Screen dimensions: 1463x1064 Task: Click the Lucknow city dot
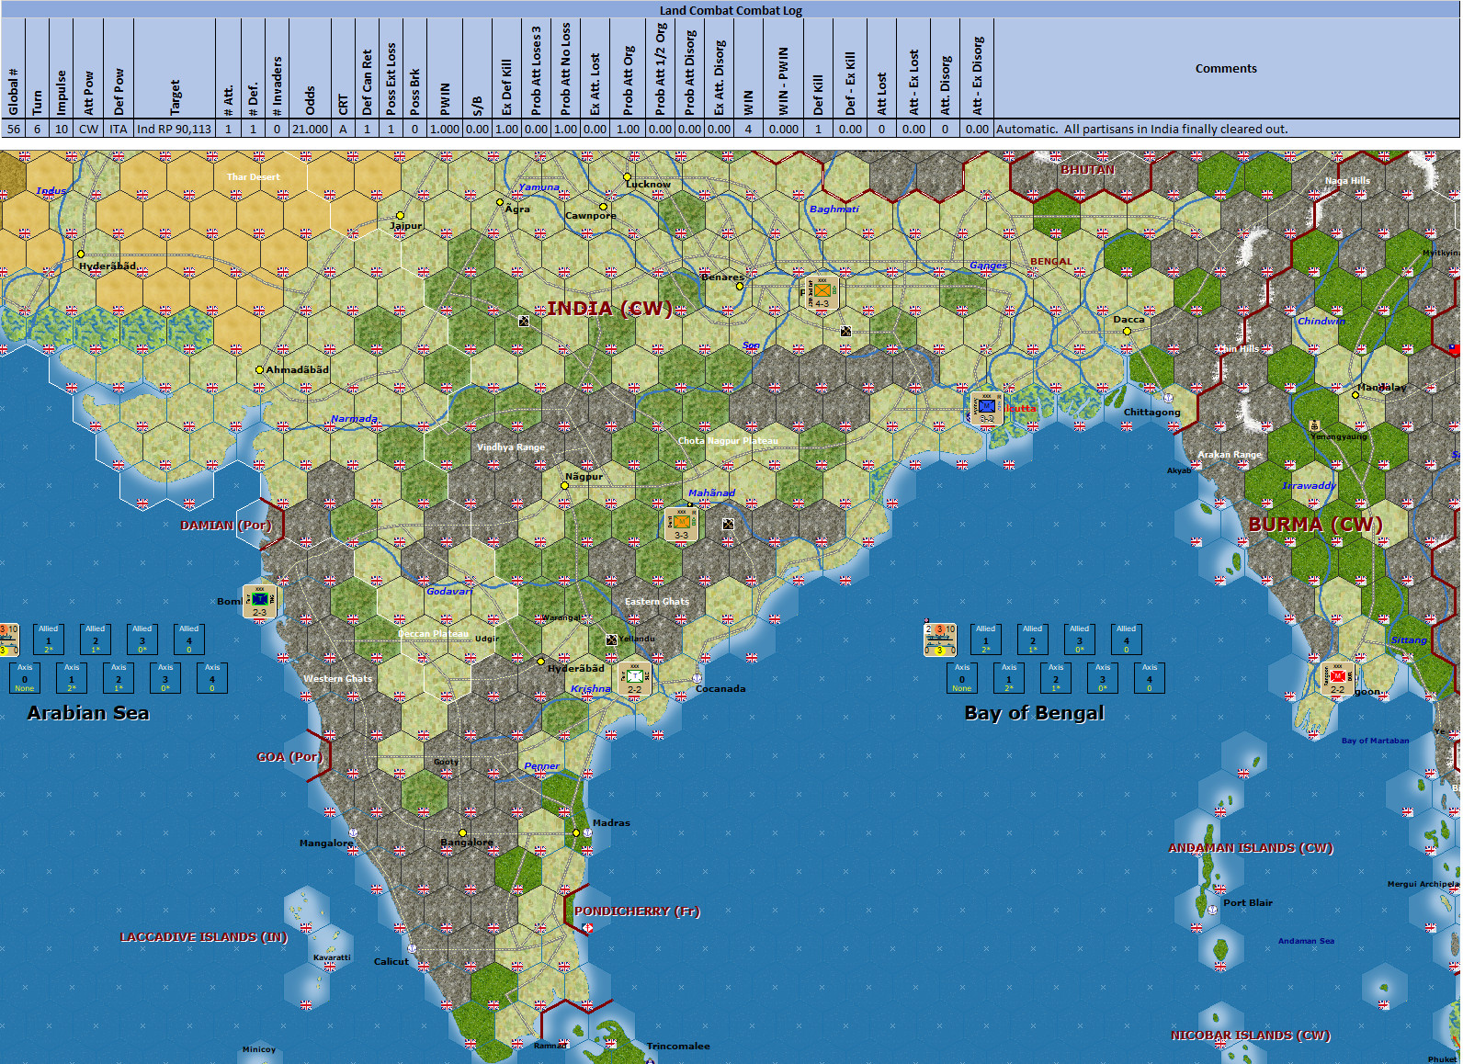pyautogui.click(x=628, y=176)
